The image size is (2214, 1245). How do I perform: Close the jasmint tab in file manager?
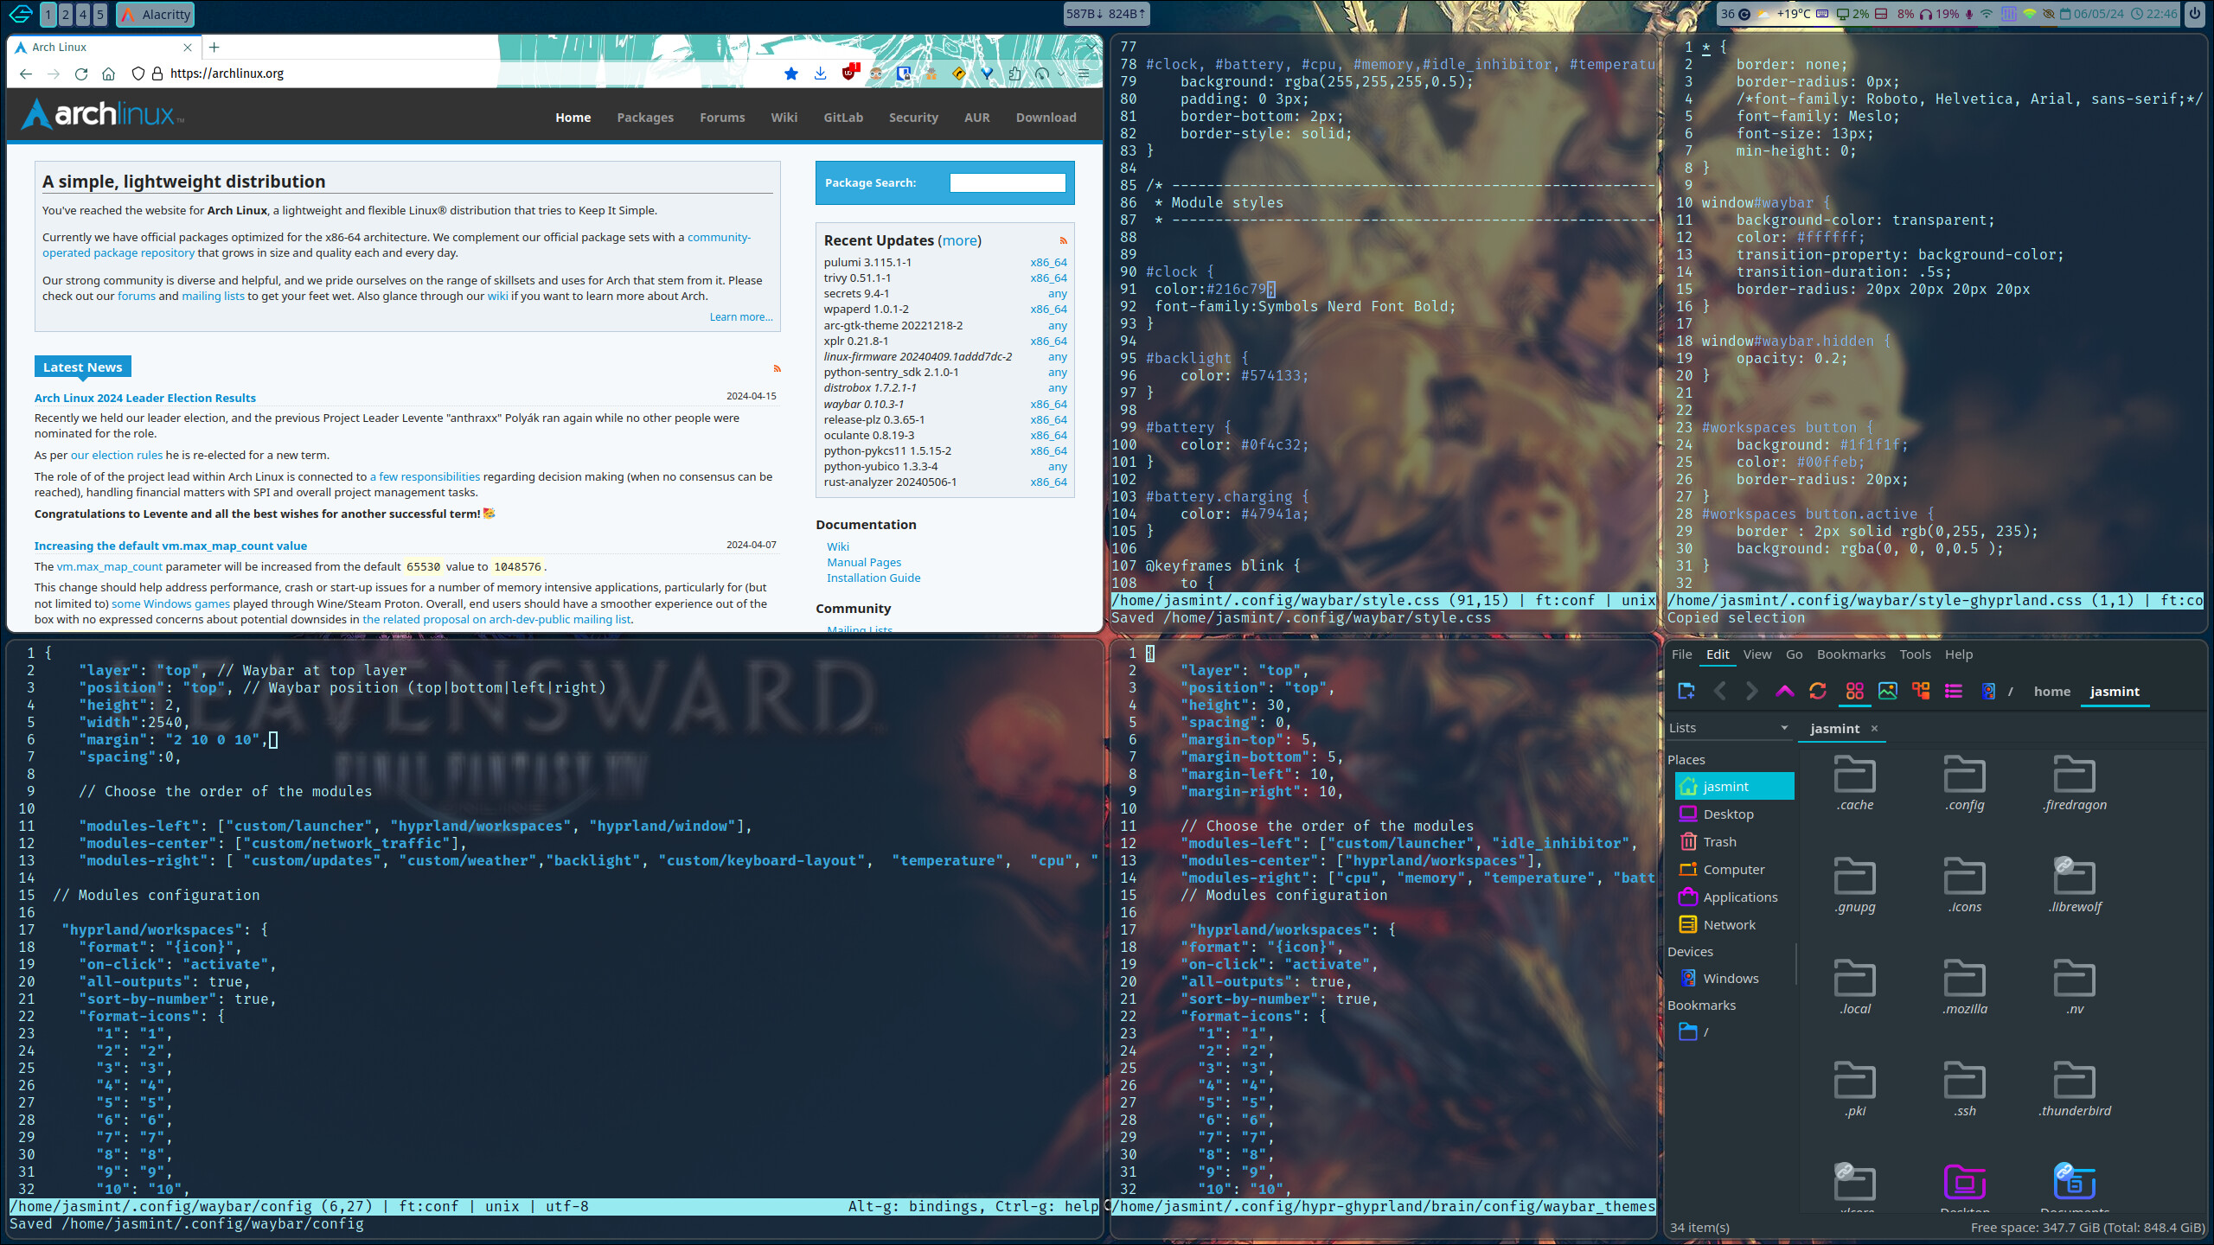point(1874,728)
